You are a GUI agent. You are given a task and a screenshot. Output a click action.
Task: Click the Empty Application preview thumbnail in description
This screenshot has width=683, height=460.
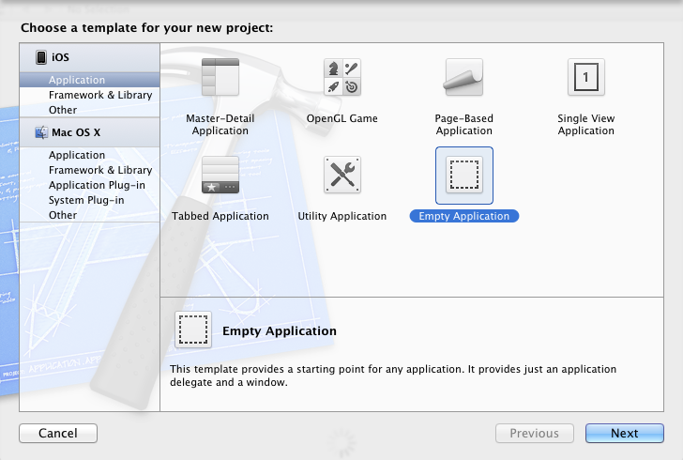(x=193, y=330)
